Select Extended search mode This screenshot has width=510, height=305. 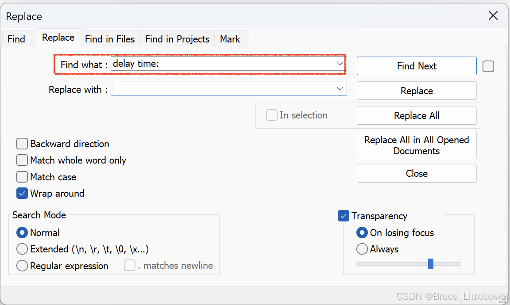(x=22, y=249)
